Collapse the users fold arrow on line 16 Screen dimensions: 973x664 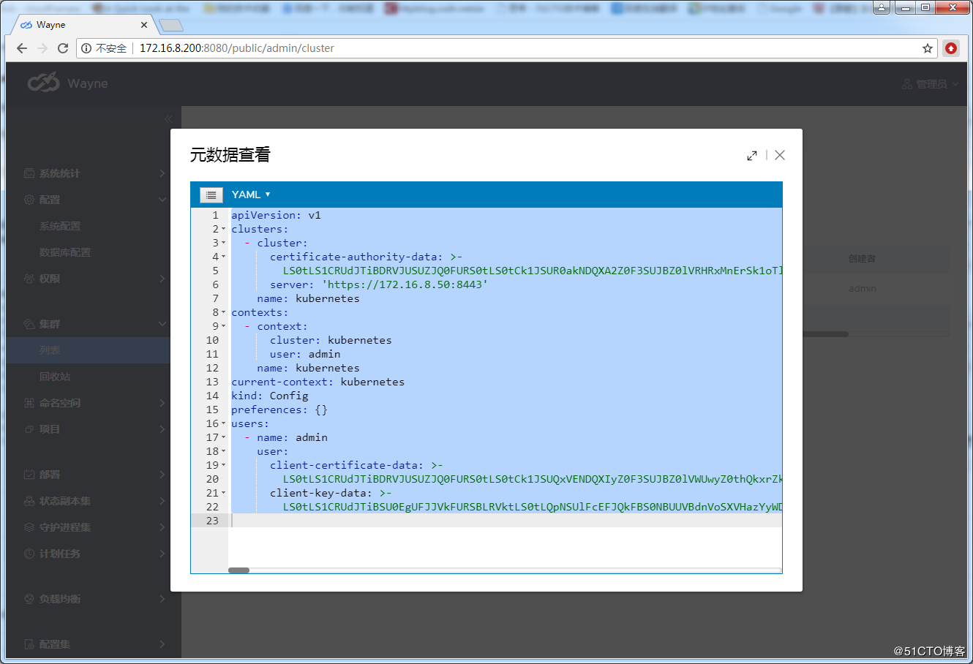click(224, 423)
